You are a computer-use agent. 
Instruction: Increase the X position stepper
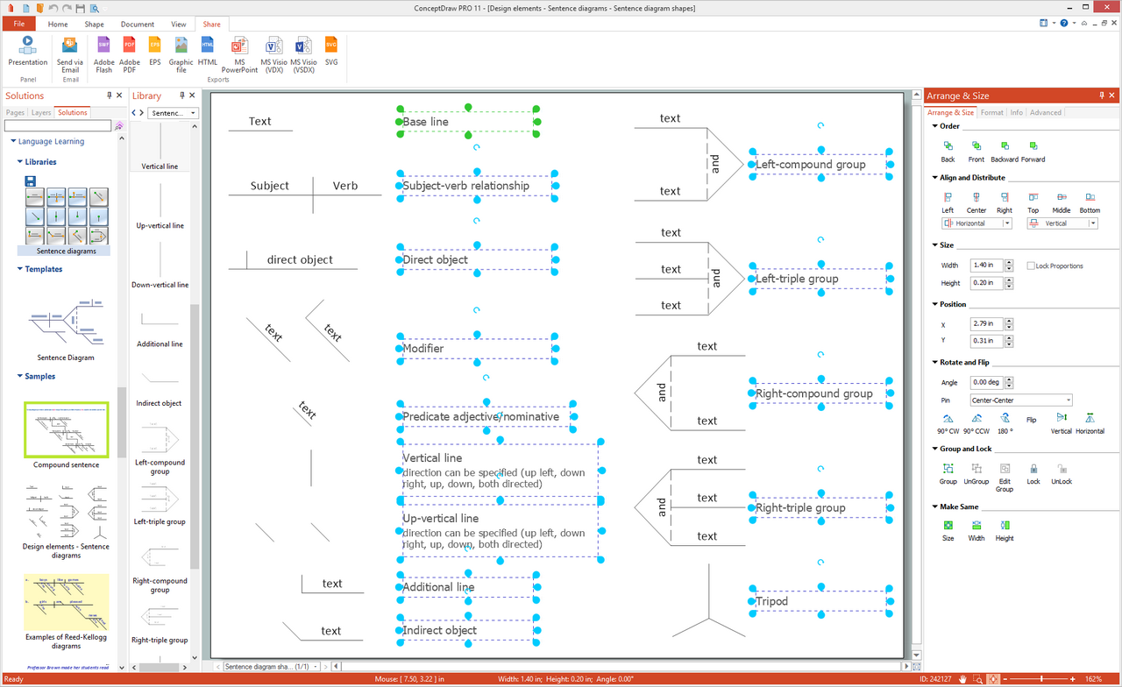click(x=1010, y=321)
